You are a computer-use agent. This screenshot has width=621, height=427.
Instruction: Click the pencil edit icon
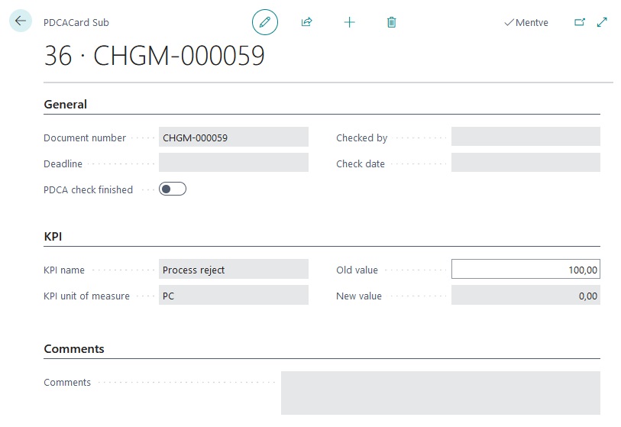(x=265, y=22)
